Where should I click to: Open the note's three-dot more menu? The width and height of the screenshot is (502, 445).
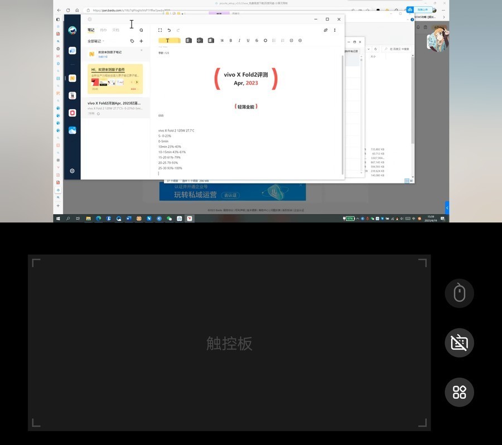click(x=335, y=30)
